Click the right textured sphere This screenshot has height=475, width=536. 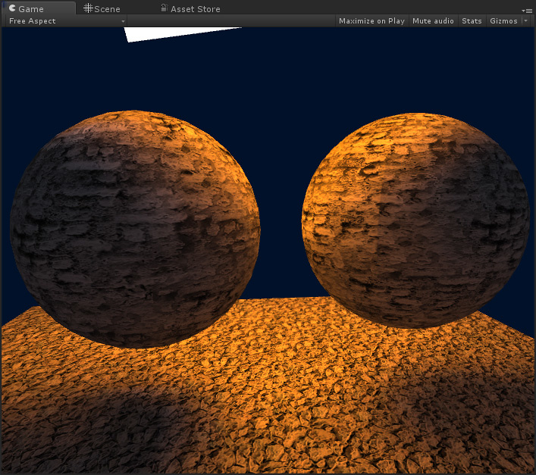tap(415, 220)
